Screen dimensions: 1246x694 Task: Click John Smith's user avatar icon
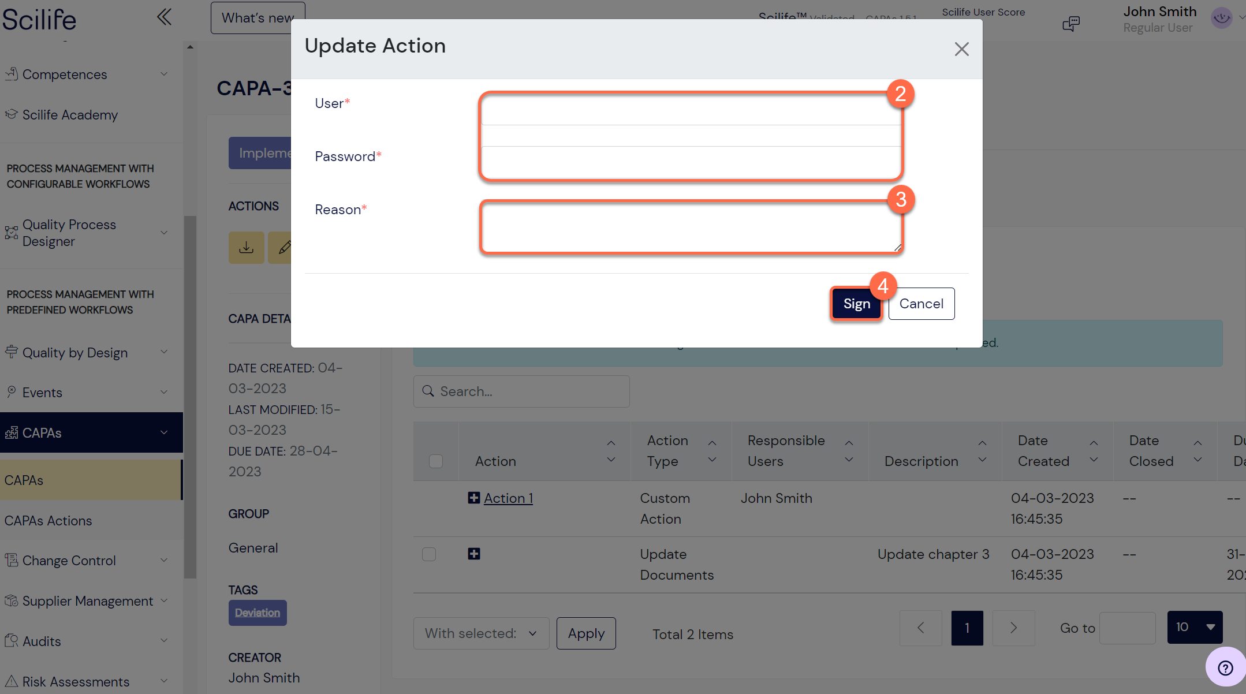pos(1222,18)
